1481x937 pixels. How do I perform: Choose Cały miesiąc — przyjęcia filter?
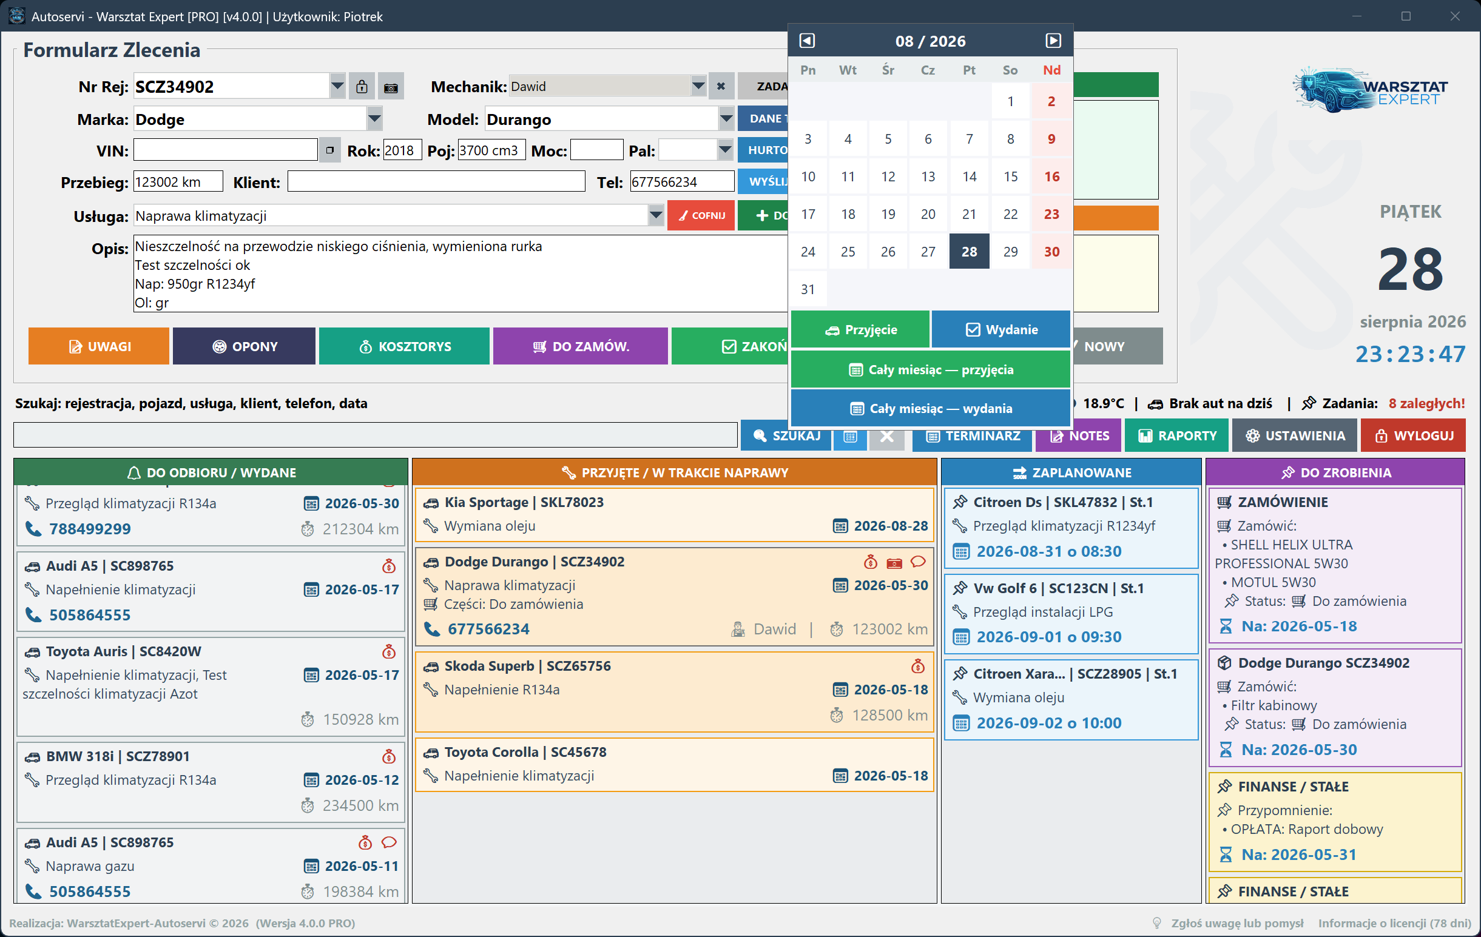pos(930,370)
